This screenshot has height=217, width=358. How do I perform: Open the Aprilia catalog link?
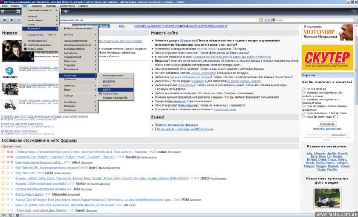(332, 153)
